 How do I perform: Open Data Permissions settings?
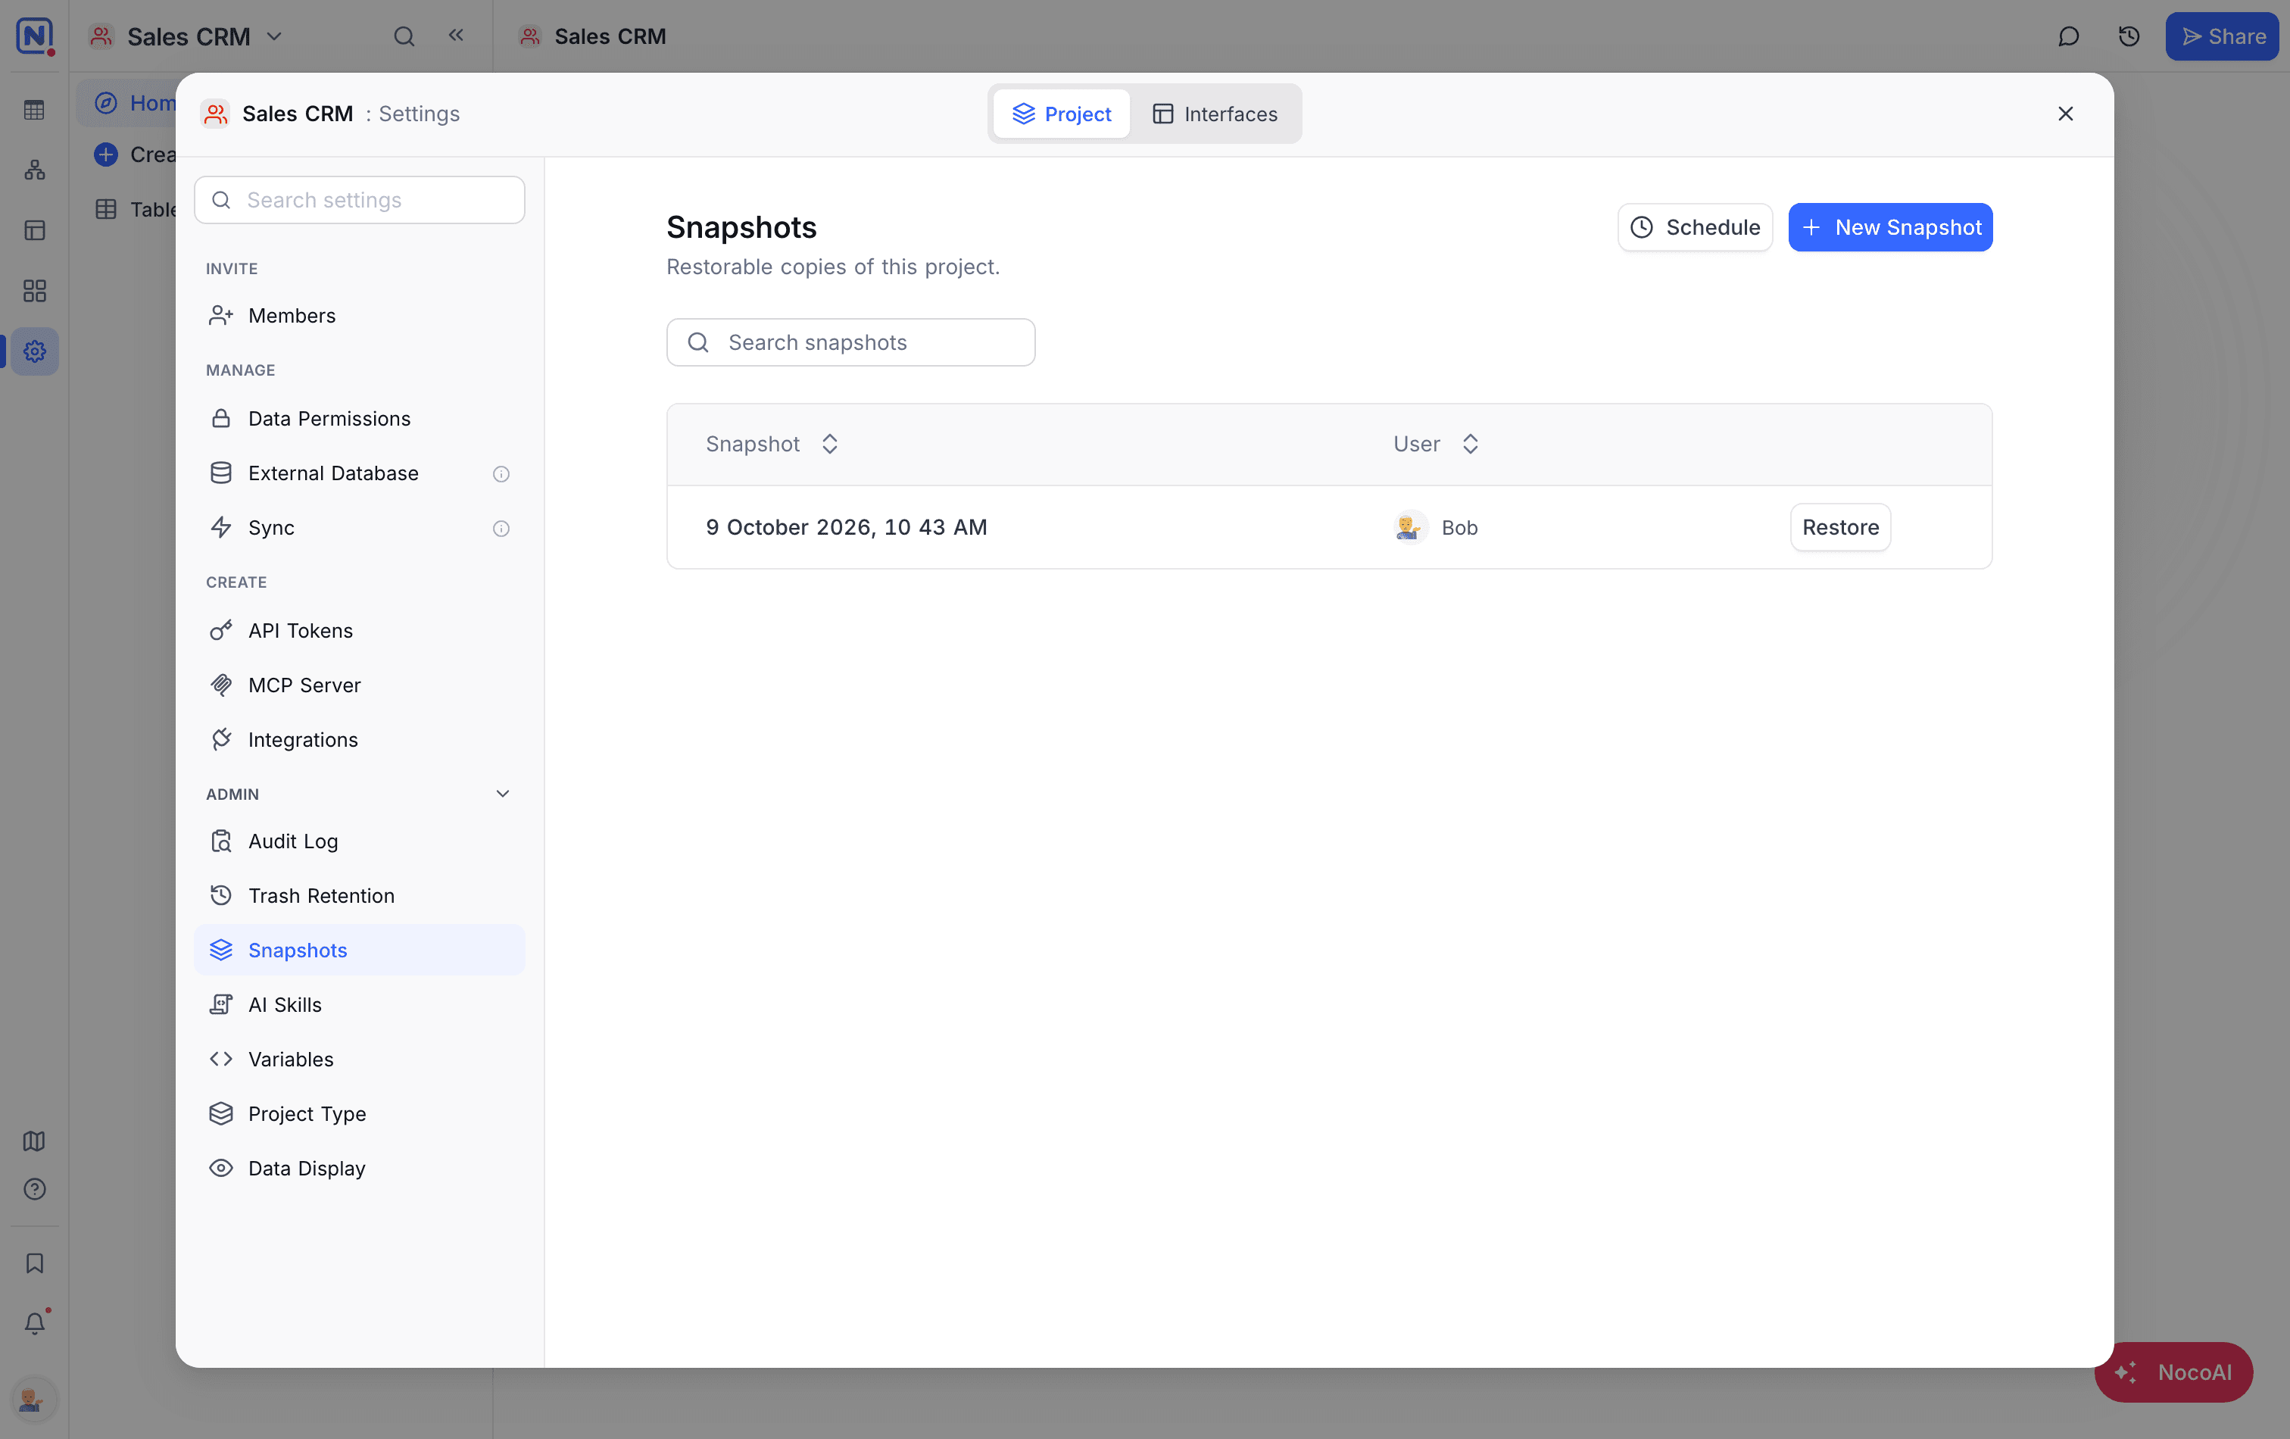pyautogui.click(x=360, y=419)
